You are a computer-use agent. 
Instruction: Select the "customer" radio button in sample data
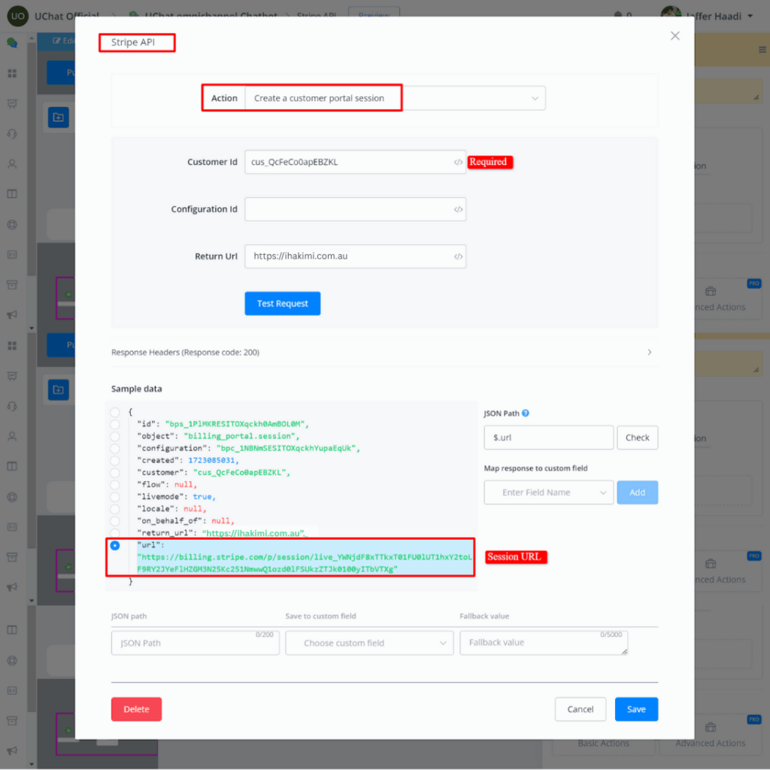(x=115, y=472)
